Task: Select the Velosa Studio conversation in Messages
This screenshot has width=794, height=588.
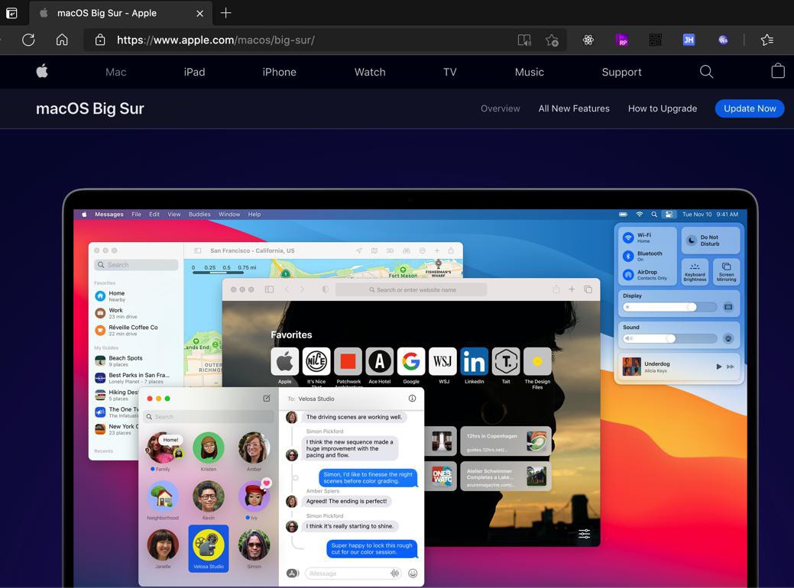Action: pos(208,548)
